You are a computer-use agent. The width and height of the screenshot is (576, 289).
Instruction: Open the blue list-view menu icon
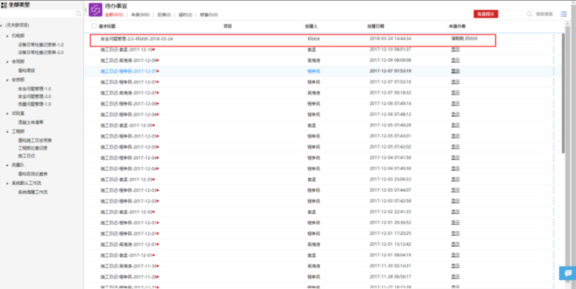[x=563, y=14]
